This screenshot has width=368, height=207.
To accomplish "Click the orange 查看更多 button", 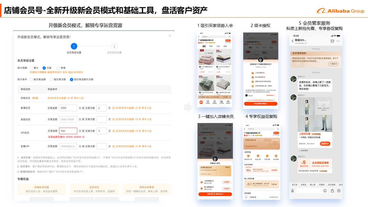I will [325, 143].
